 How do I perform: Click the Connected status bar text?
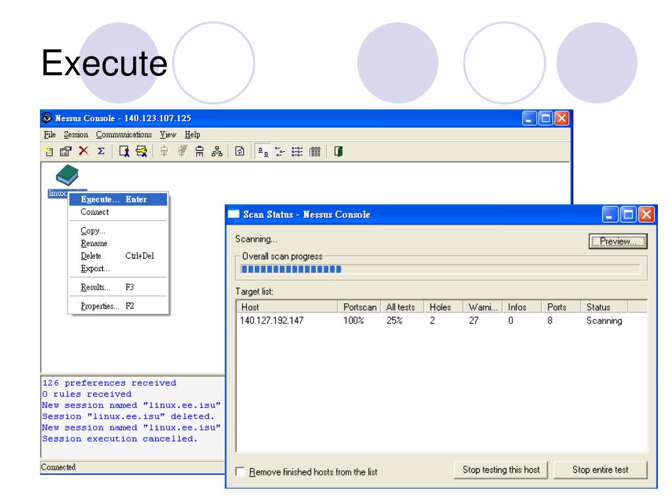pyautogui.click(x=58, y=467)
